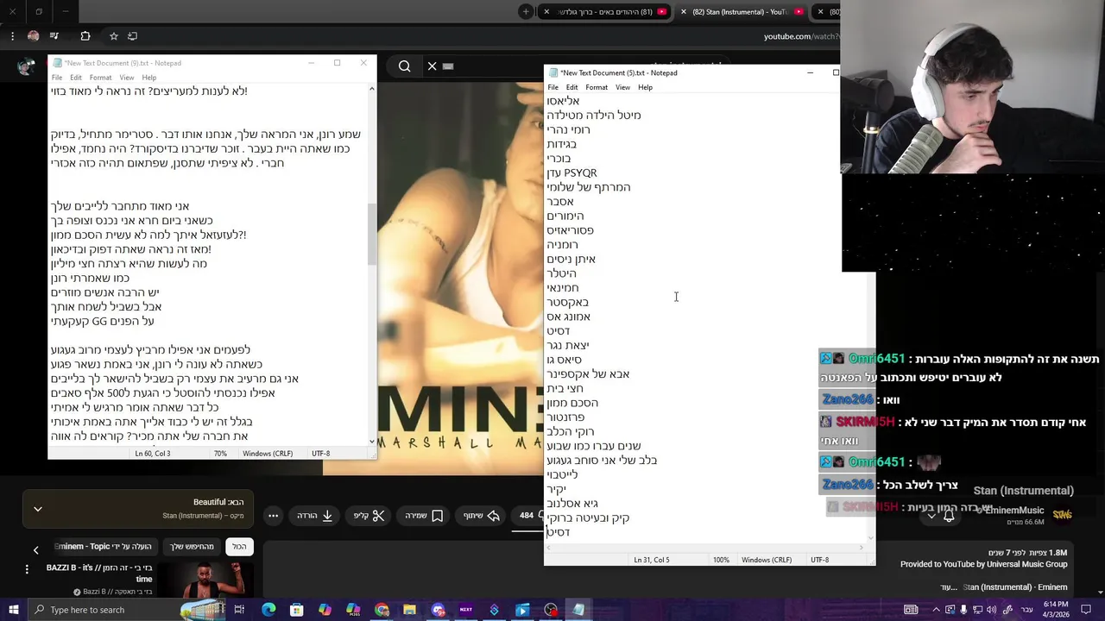Image resolution: width=1105 pixels, height=621 pixels.
Task: Select the 'הכול' filter chip
Action: [x=239, y=547]
